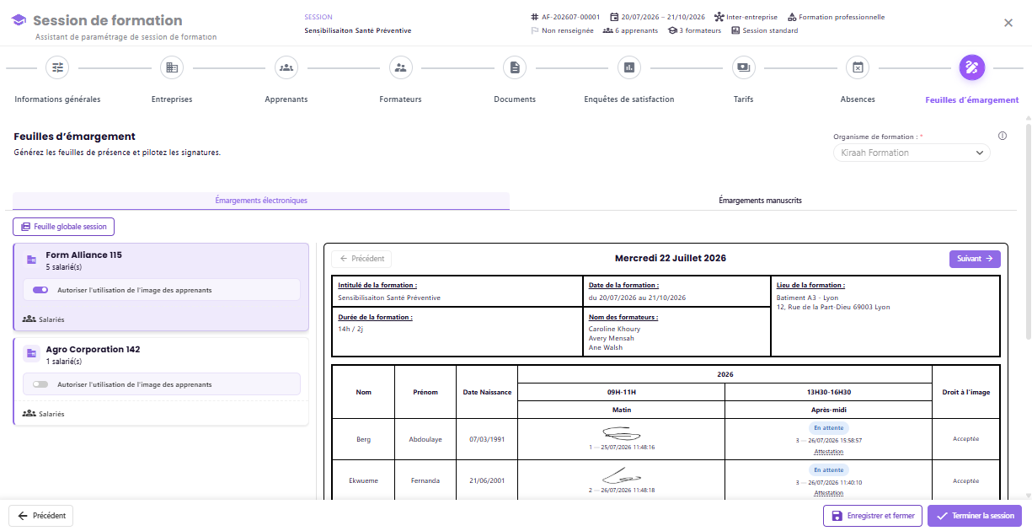Go to the next day with Suivant
The height and width of the screenshot is (531, 1032).
[975, 259]
